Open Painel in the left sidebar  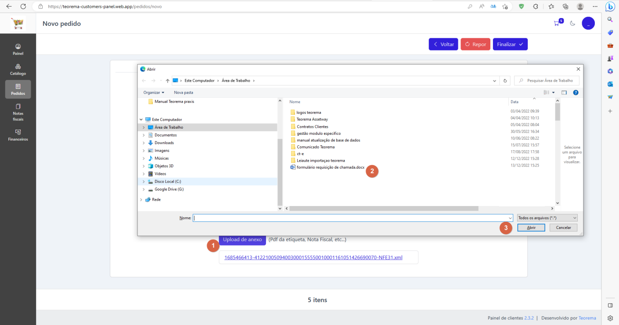point(18,49)
